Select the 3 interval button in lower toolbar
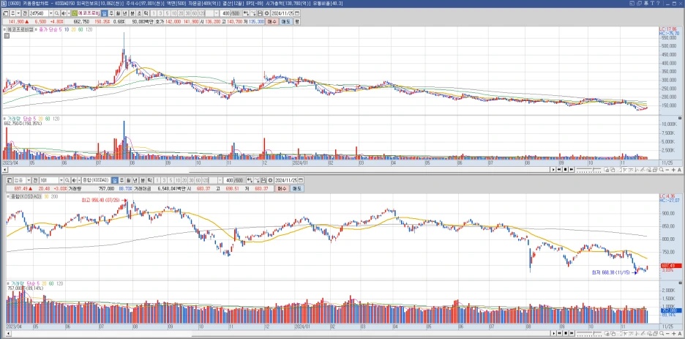Screen dimensions: 685x339 [x=164, y=180]
